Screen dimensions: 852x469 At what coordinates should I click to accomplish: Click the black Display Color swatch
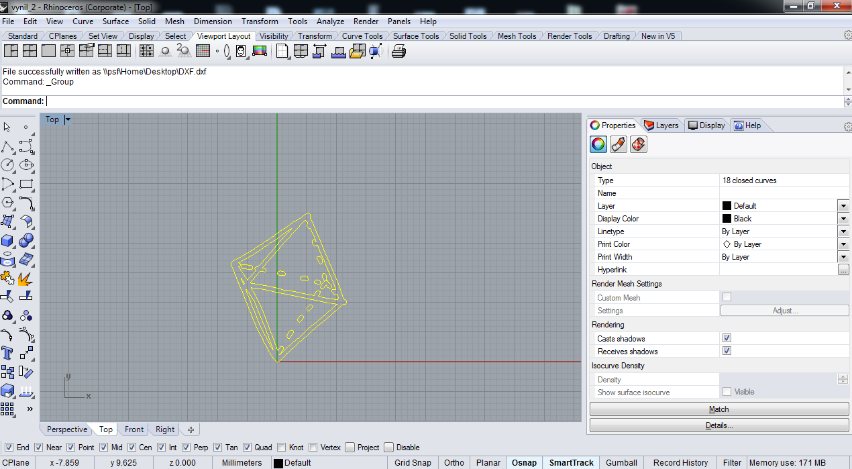727,219
